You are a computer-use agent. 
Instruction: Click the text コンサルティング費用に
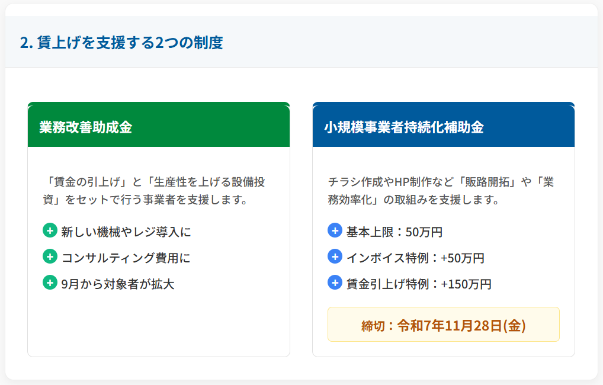pos(126,258)
